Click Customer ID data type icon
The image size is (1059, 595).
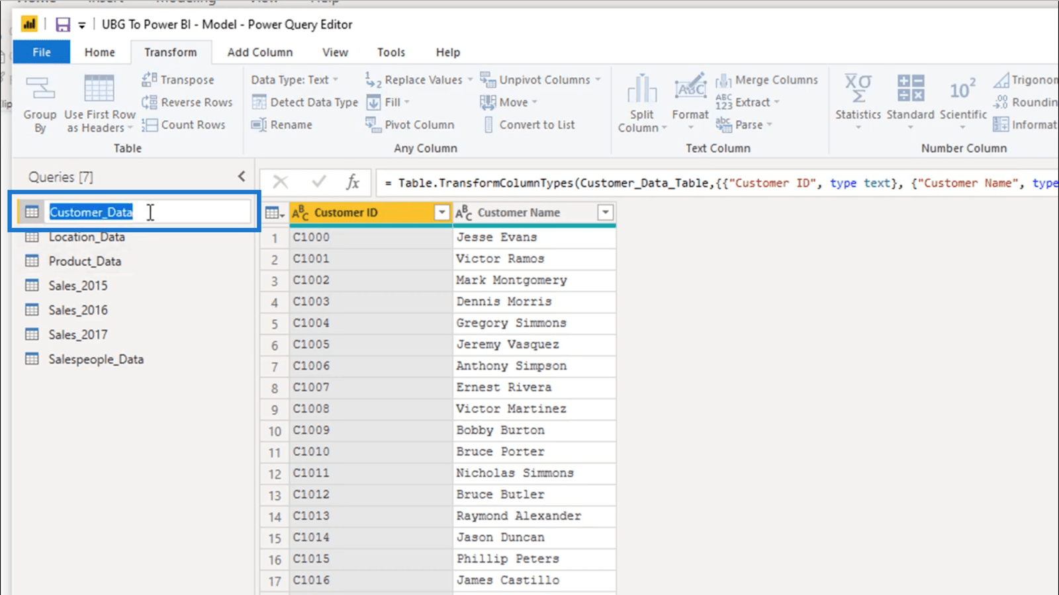point(300,213)
